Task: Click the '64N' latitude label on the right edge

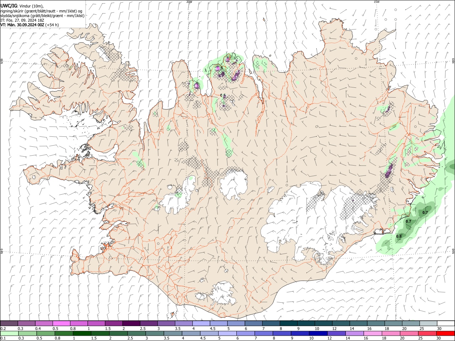Action: click(453, 251)
